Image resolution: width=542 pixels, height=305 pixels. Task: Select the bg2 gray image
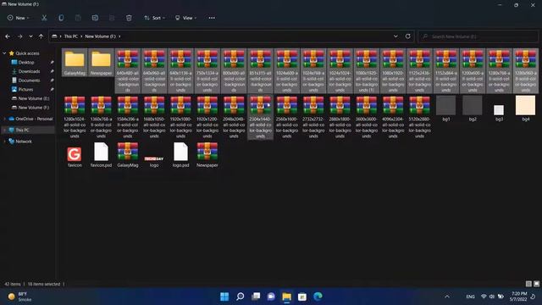point(473,108)
